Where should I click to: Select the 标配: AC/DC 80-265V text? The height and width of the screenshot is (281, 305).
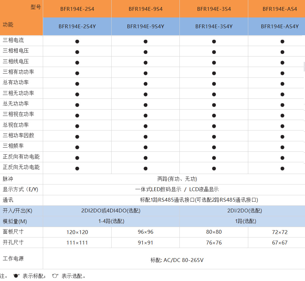point(177,260)
